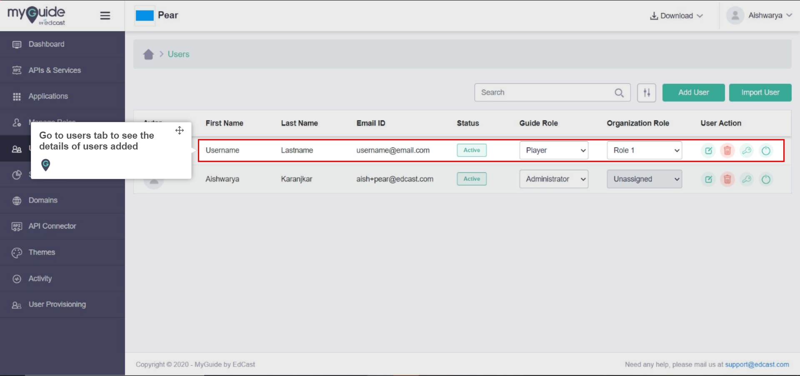The width and height of the screenshot is (800, 376).
Task: Click the search magnifier icon
Action: point(619,93)
